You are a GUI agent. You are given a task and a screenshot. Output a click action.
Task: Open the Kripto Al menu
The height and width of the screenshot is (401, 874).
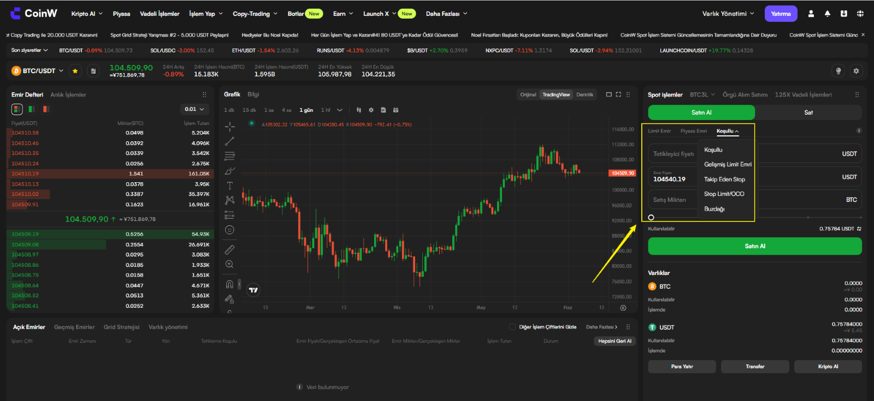87,14
